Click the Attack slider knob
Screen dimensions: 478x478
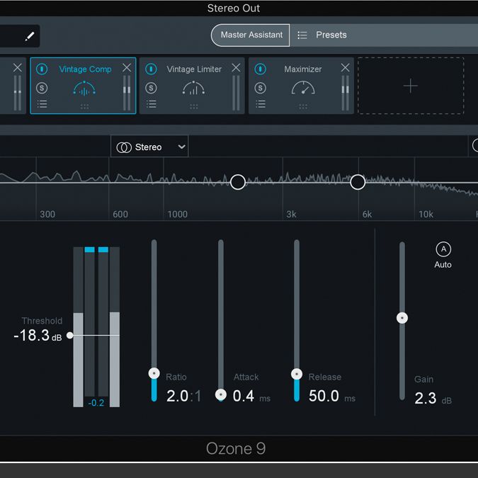pos(221,394)
